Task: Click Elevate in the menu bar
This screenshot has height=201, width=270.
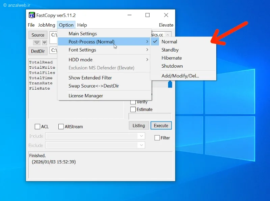Action: [x=166, y=25]
